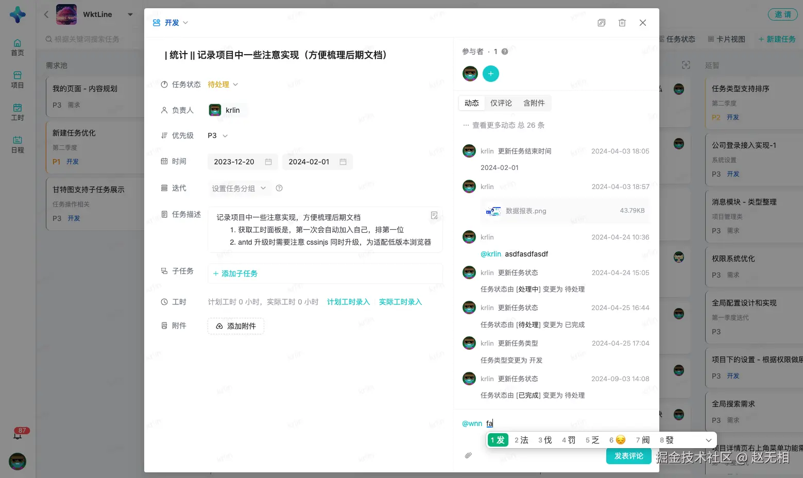
Task: Switch to the 仅评论 tab
Action: pos(501,103)
